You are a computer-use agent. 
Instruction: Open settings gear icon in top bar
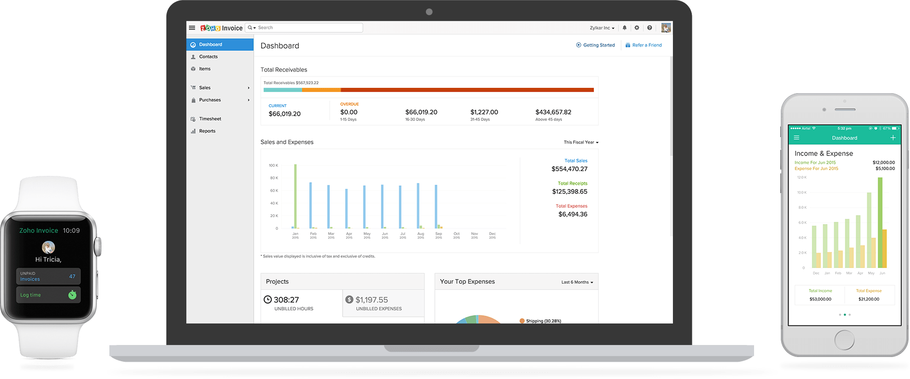637,28
